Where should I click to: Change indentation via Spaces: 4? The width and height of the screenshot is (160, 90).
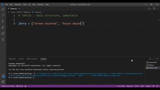click(130, 86)
